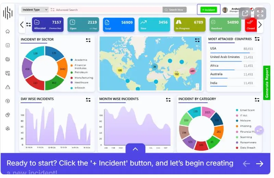274x178 pixels.
Task: Click the warning triangle sidebar icon
Action: pos(8,87)
